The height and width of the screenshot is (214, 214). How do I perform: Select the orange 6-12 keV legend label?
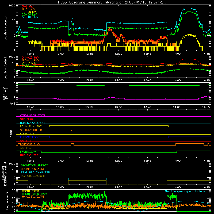(x=29, y=9)
